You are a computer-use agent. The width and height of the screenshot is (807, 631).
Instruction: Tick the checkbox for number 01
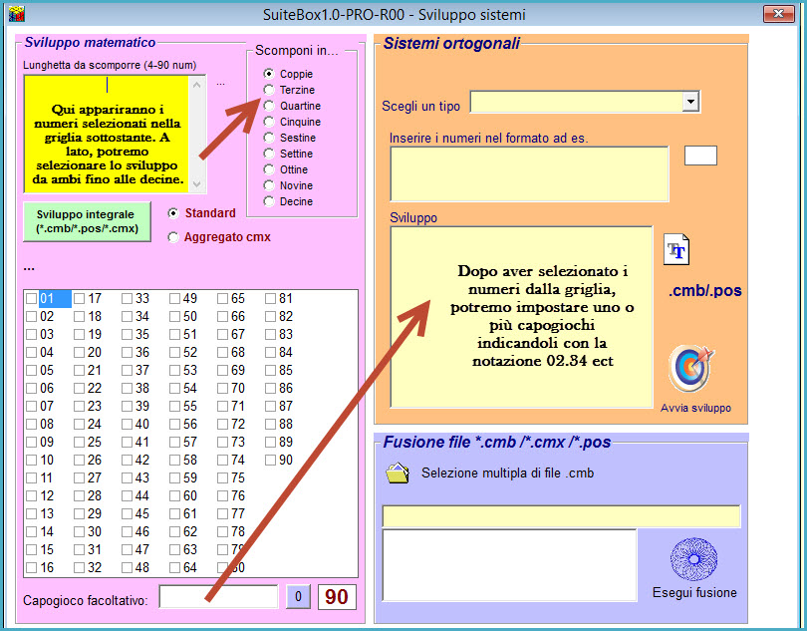point(32,298)
